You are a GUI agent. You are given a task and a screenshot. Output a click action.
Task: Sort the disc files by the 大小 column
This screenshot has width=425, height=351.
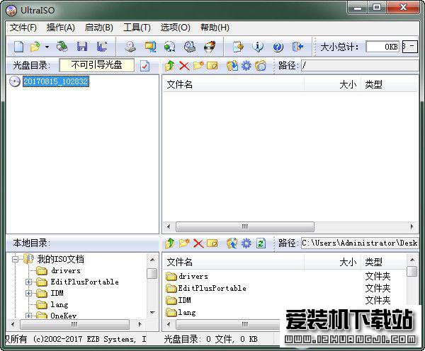pyautogui.click(x=333, y=85)
